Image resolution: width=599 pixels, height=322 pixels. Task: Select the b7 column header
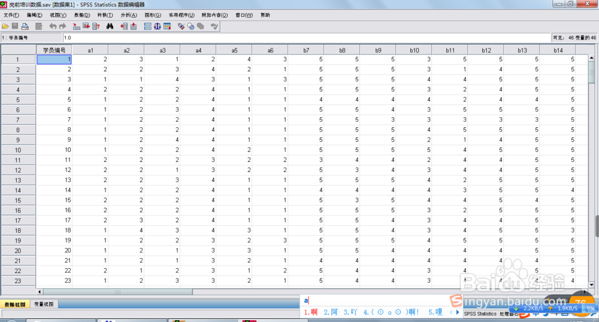pos(306,50)
